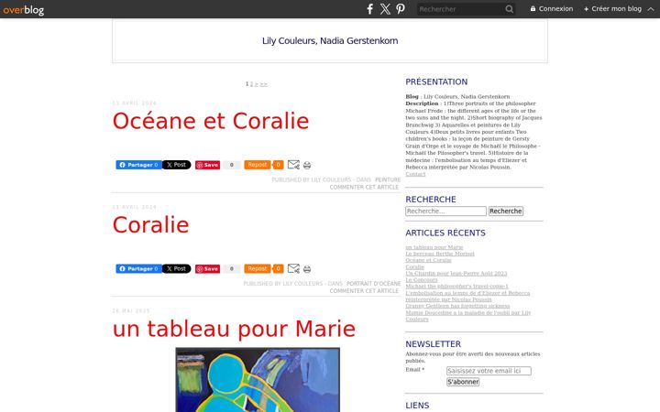Click the Repost count badge on Coralie article
This screenshot has height=412, width=660.
tap(278, 268)
